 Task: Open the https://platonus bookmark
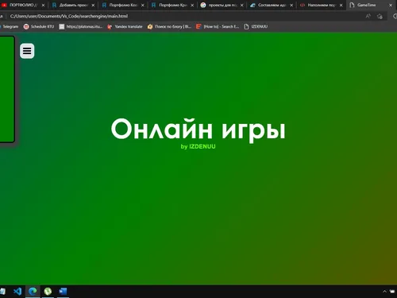point(80,26)
